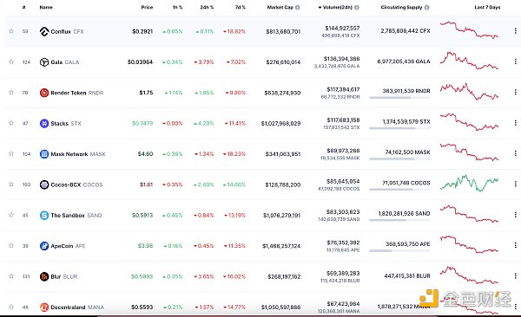Sort by Volume(24h) column header
This screenshot has height=317, width=521.
pyautogui.click(x=335, y=7)
